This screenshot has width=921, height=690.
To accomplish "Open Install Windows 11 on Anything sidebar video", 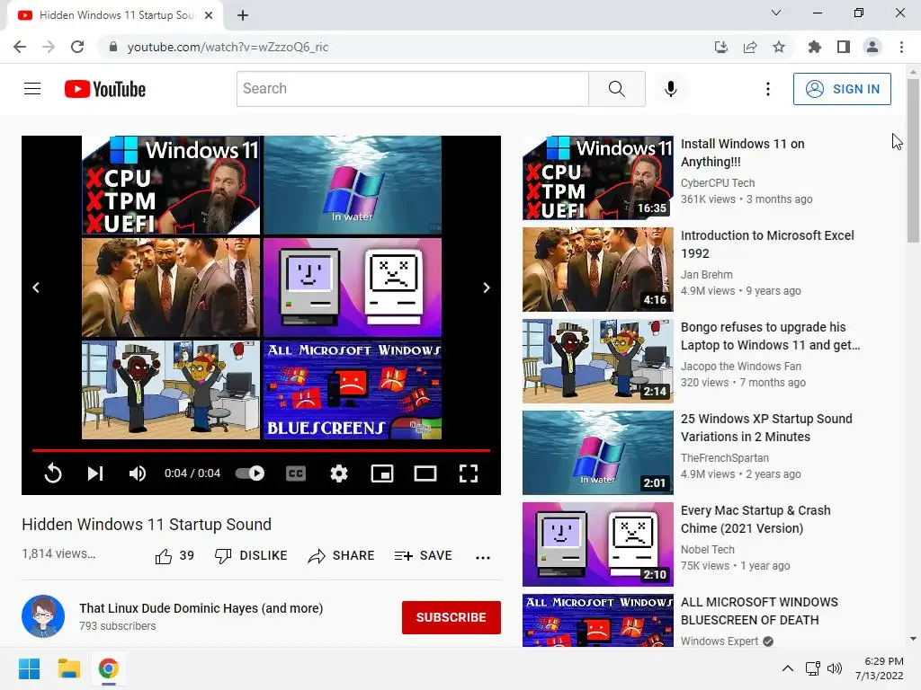I will click(742, 153).
